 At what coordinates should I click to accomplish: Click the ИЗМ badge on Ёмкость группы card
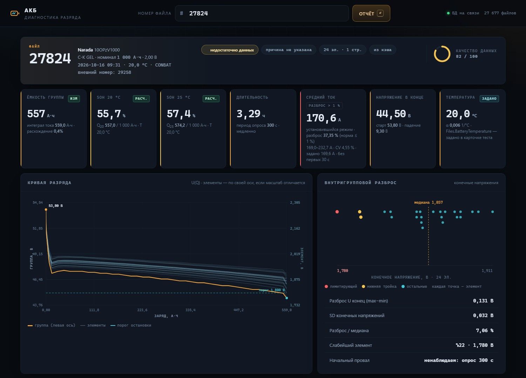point(74,99)
